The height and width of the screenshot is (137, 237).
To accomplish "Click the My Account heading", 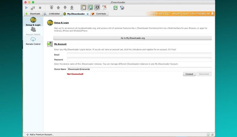I will (60, 44).
